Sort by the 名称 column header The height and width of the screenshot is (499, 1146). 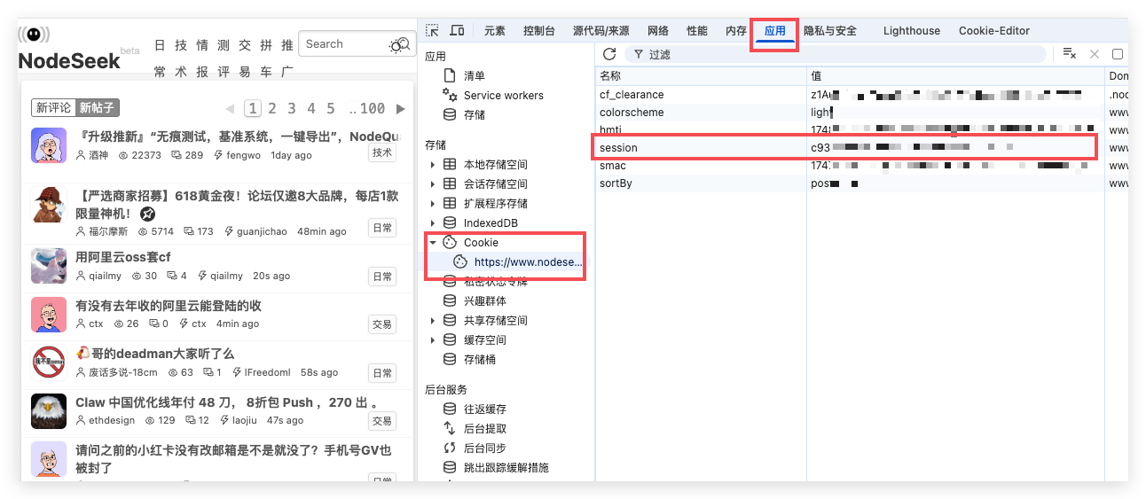(701, 76)
